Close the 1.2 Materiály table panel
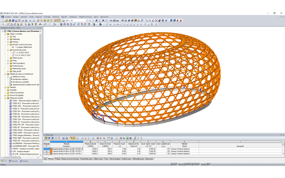 pos(283,135)
